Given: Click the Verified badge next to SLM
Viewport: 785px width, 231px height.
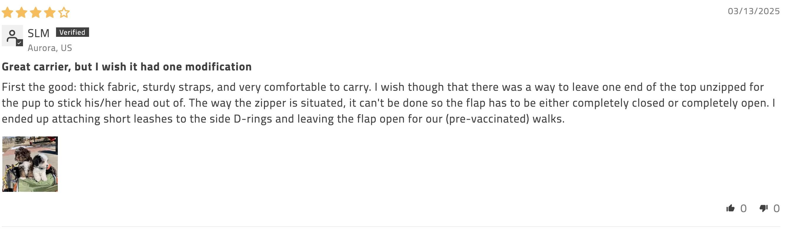Looking at the screenshot, I should click(72, 32).
